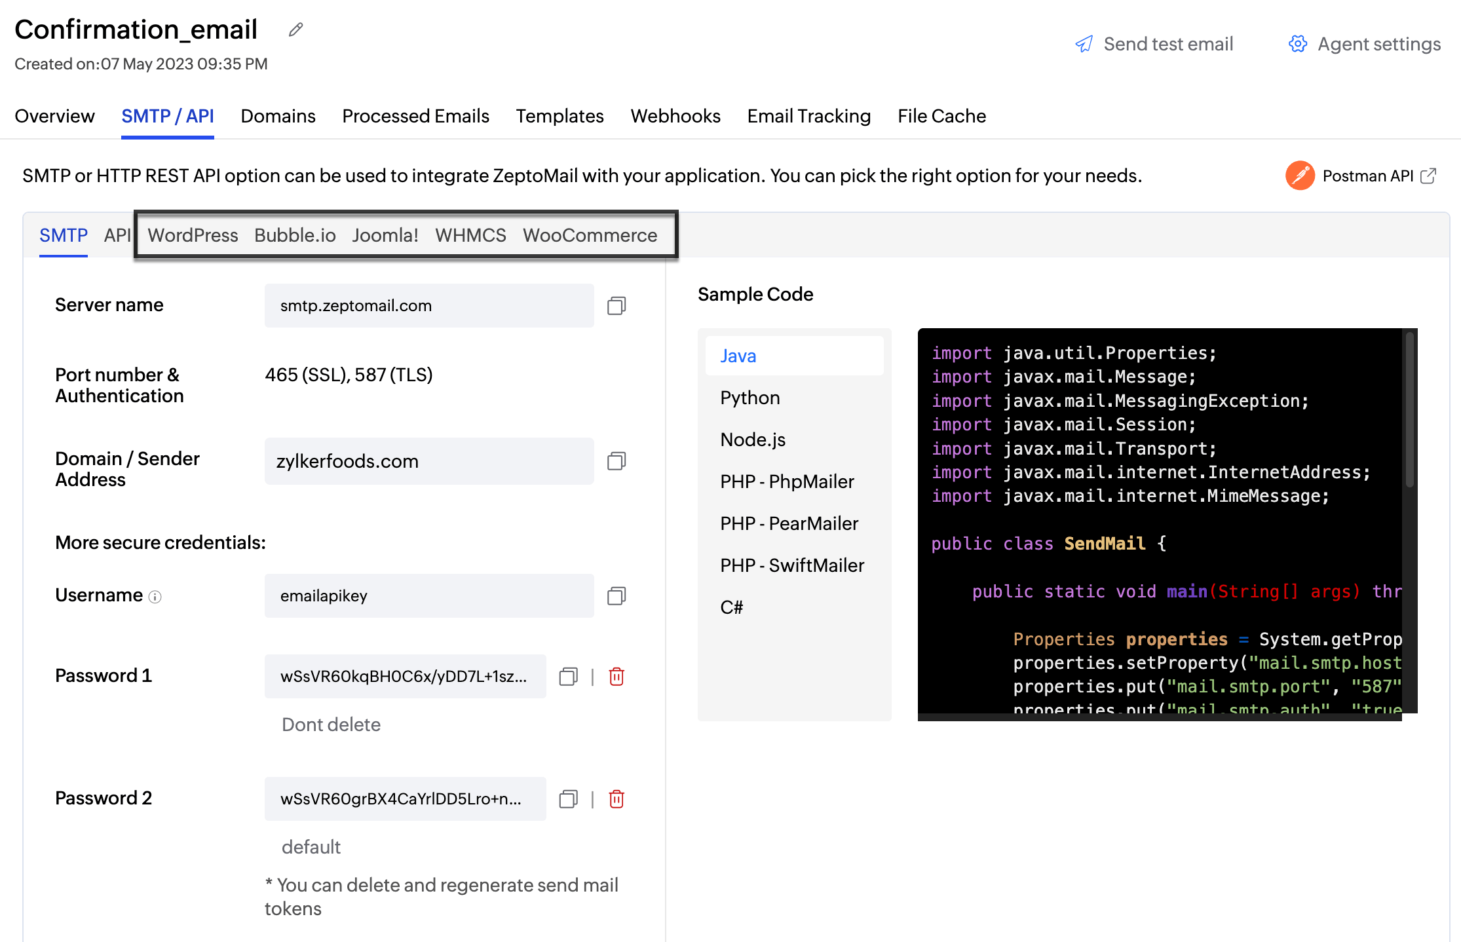This screenshot has width=1461, height=942.
Task: Click the 'public class SendMail {' code line
Action: [x=1049, y=544]
